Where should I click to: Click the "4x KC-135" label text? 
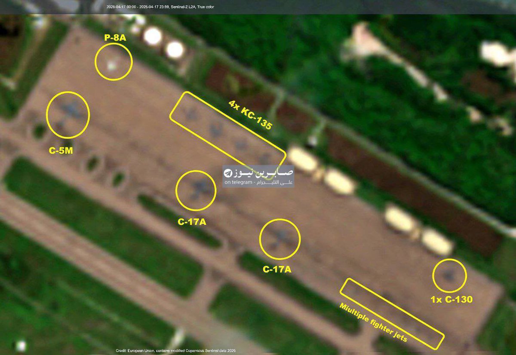point(250,116)
